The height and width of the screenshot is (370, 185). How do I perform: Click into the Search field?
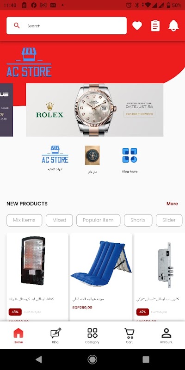[x=67, y=26]
